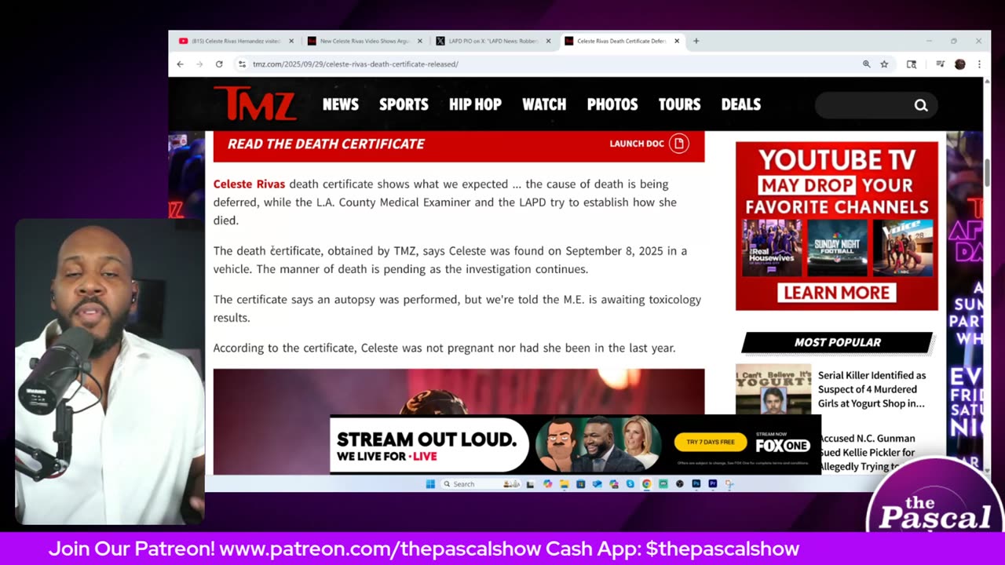
Task: Bookmark this page with the star icon
Action: click(x=884, y=64)
